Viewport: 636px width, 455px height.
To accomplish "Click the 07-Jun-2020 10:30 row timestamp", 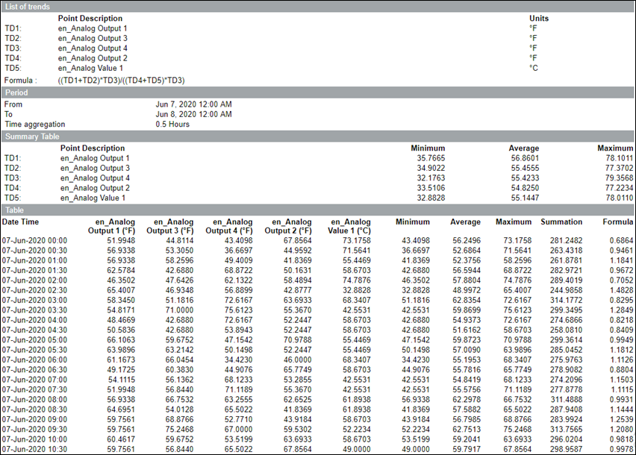I will (34, 449).
